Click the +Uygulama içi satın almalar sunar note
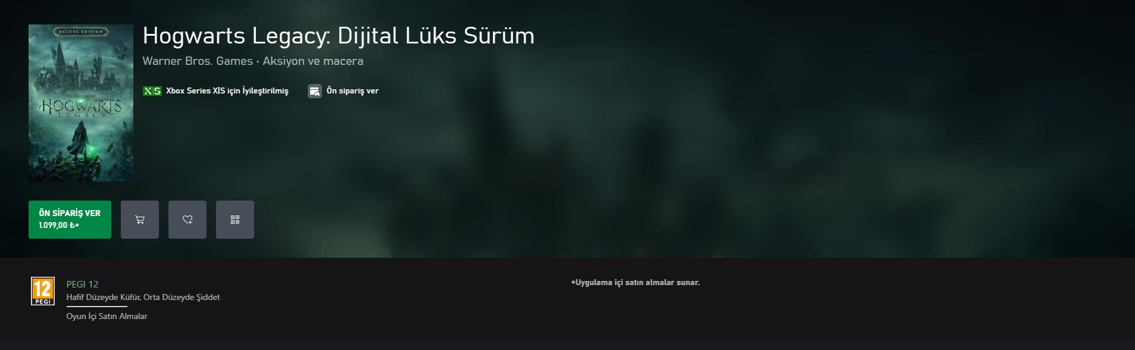This screenshot has width=1135, height=350. pos(635,283)
